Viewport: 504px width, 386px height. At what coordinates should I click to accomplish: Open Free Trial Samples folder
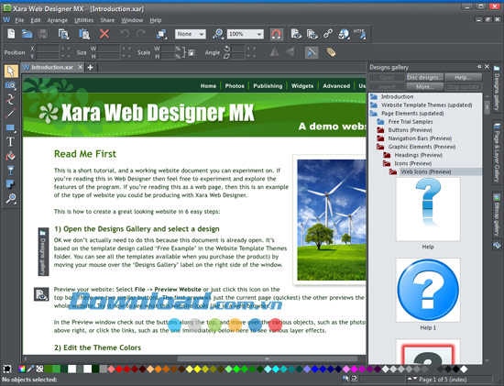click(x=411, y=122)
